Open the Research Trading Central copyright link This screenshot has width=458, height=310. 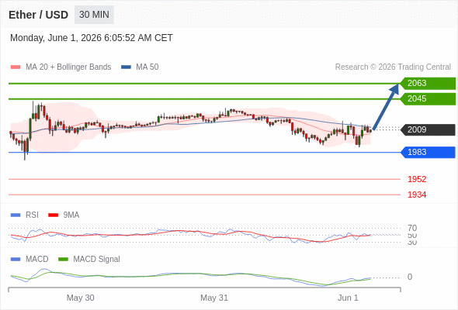[393, 67]
